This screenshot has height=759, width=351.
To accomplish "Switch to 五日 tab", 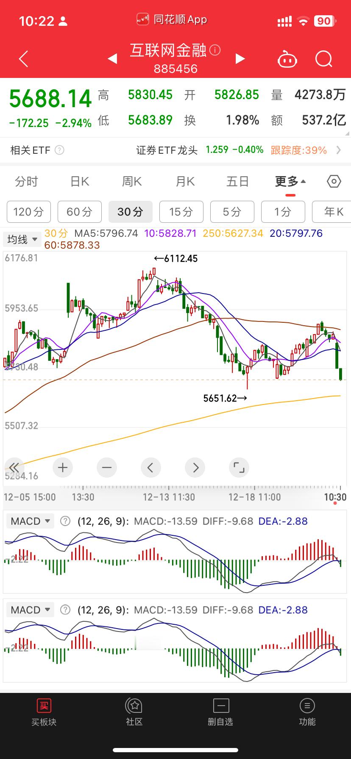I will (x=237, y=182).
